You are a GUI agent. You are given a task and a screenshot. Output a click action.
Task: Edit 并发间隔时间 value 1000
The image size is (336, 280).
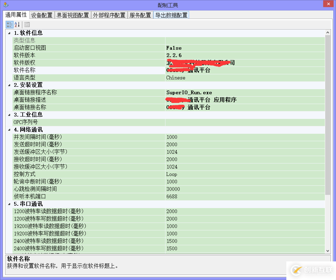coord(245,137)
